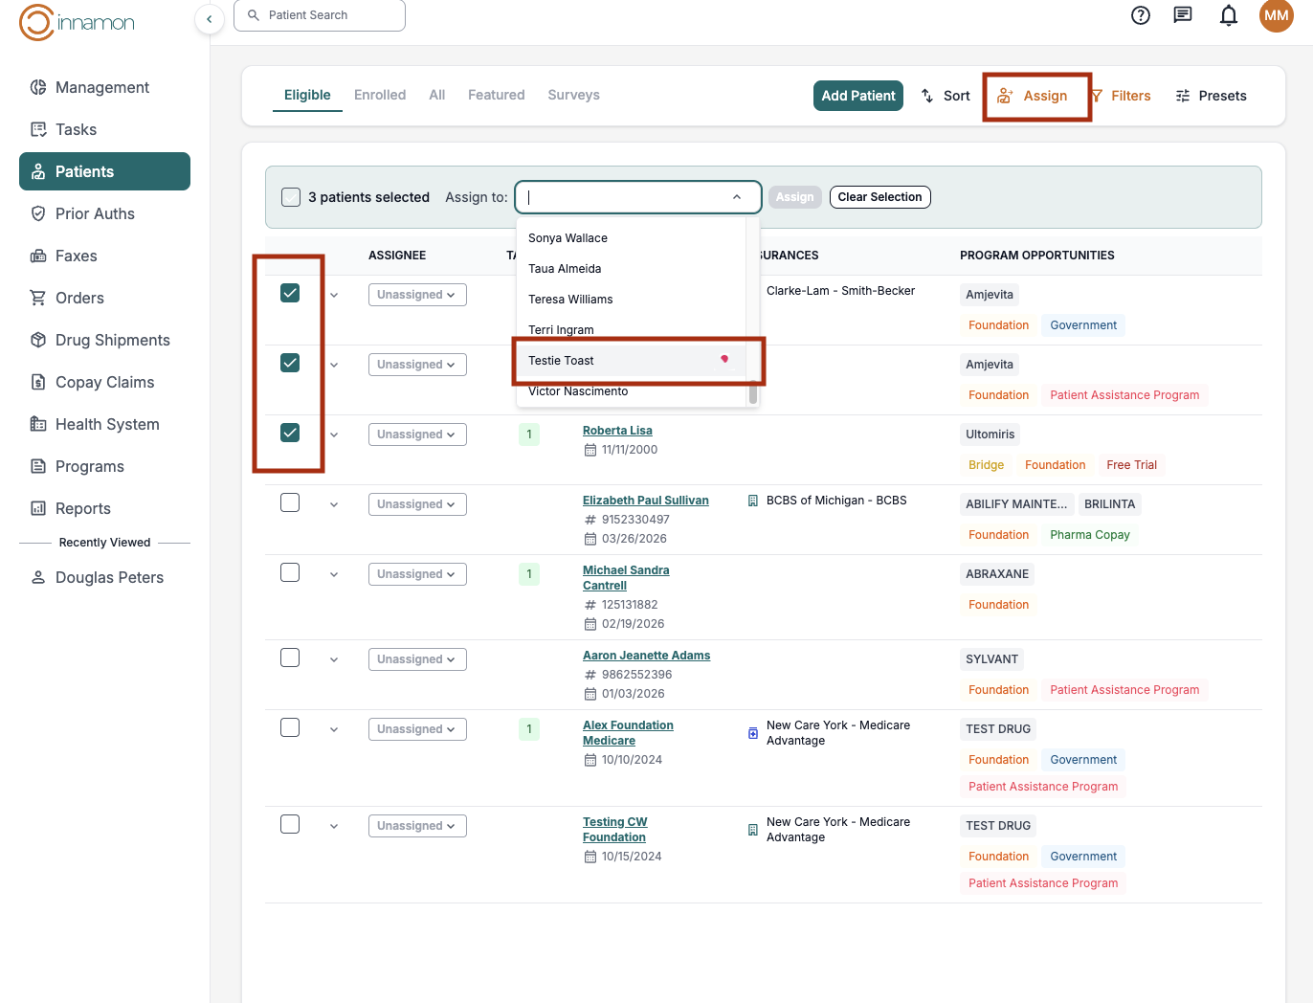Open Roberta Lisa patient link
1313x1003 pixels.
[617, 431]
